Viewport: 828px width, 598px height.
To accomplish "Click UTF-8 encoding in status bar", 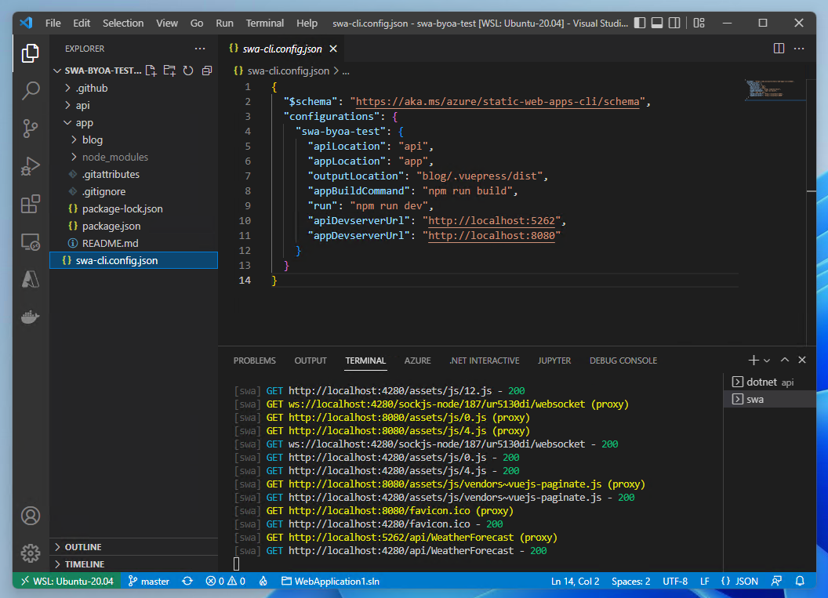I will pos(675,581).
